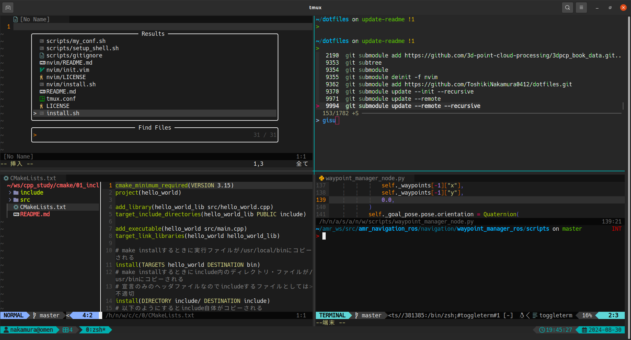The width and height of the screenshot is (631, 340).
Task: Click the license icon beside top-level LICENSE result
Action: (x=41, y=106)
